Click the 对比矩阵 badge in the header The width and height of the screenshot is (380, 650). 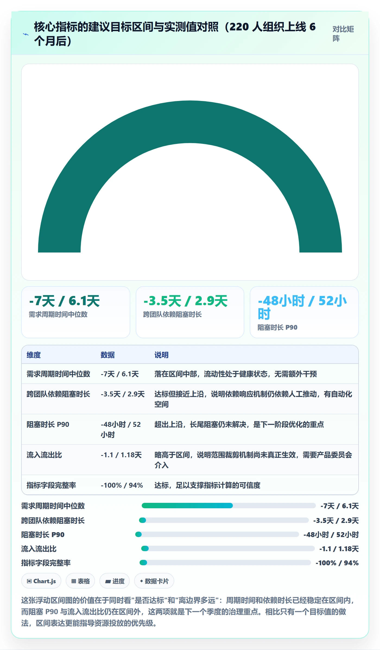pos(343,34)
